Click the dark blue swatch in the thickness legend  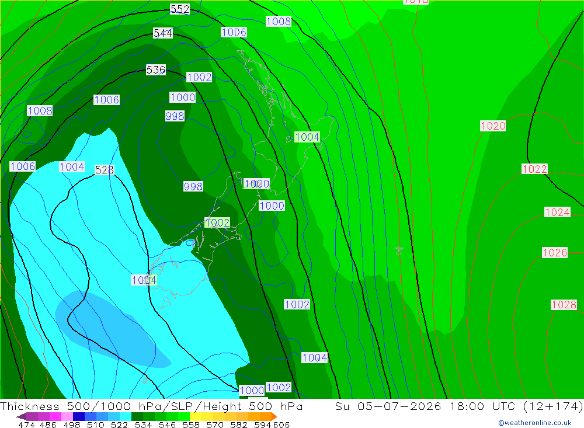(79, 416)
